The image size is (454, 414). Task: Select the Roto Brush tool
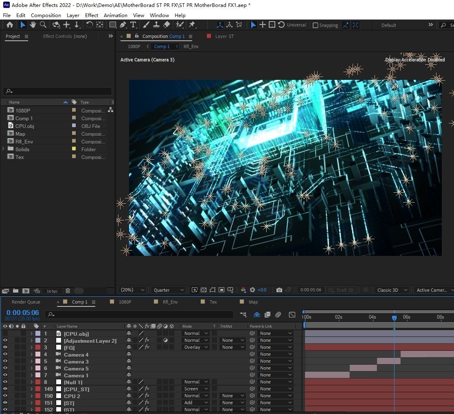coord(180,25)
